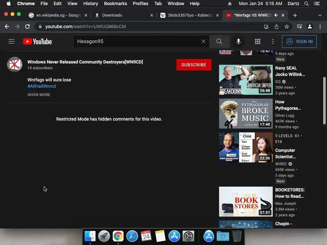The height and width of the screenshot is (245, 327).
Task: Close the en.wikipedia.og Google tab
Action: pos(86,15)
